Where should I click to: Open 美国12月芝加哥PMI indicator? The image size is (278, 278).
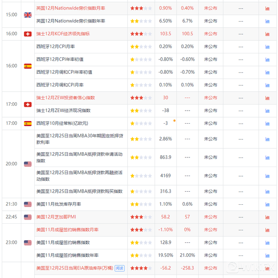(x=56, y=217)
